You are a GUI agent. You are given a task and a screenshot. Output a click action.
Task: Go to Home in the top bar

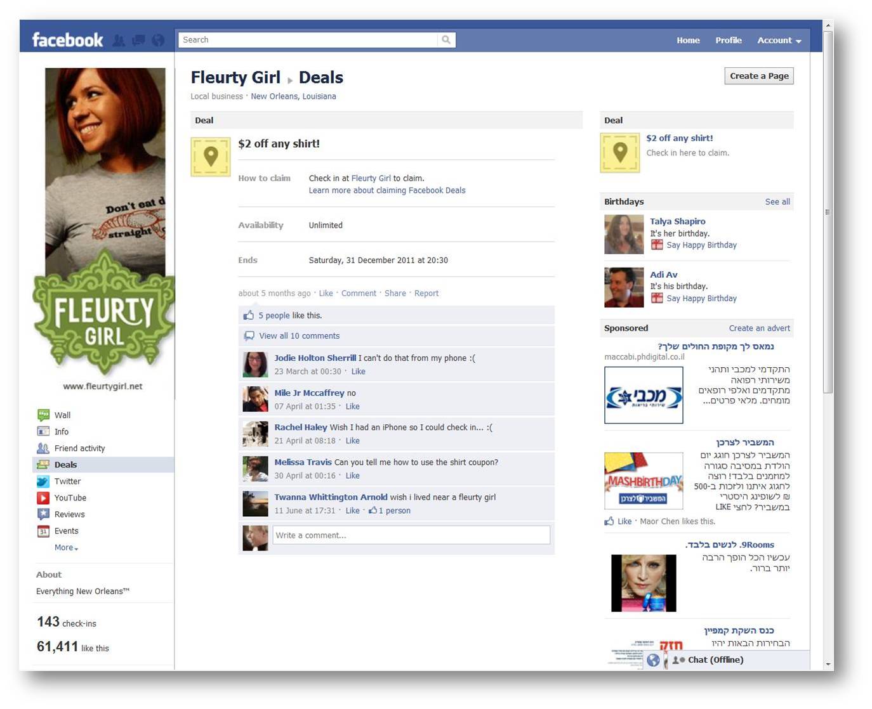[x=688, y=41]
